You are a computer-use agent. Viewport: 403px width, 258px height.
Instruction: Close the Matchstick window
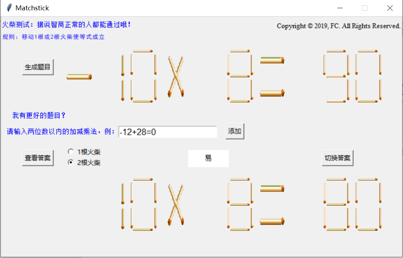coord(390,8)
